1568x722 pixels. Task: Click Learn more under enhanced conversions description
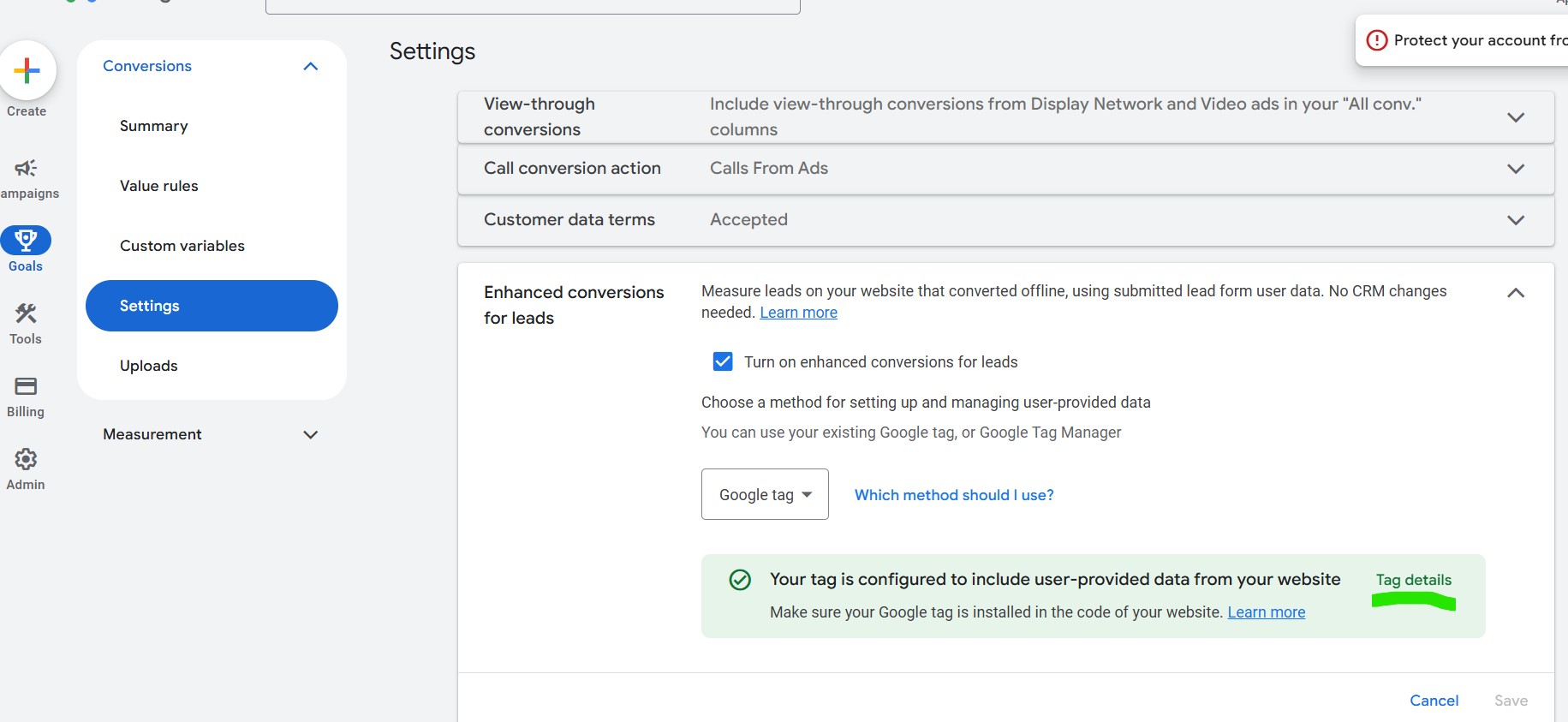pyautogui.click(x=799, y=313)
